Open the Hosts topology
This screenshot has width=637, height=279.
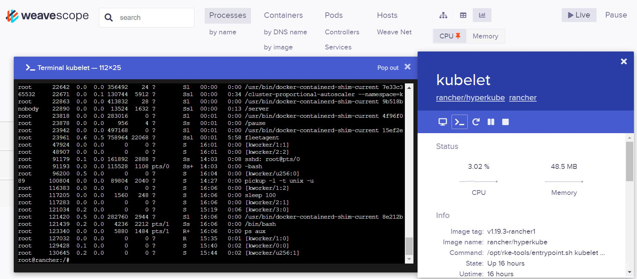(387, 15)
